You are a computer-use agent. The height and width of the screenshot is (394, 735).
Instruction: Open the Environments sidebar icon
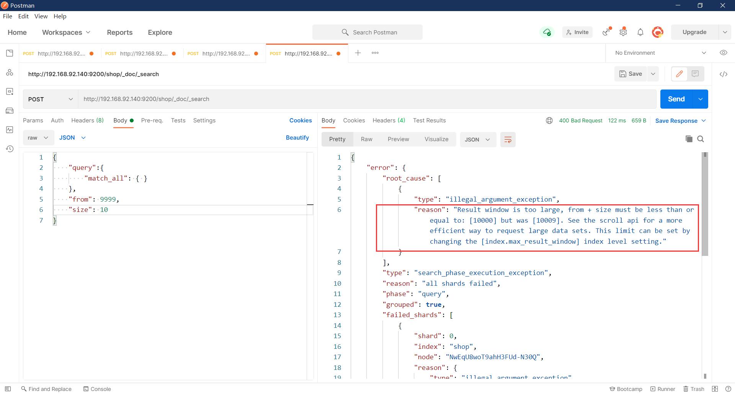10,91
